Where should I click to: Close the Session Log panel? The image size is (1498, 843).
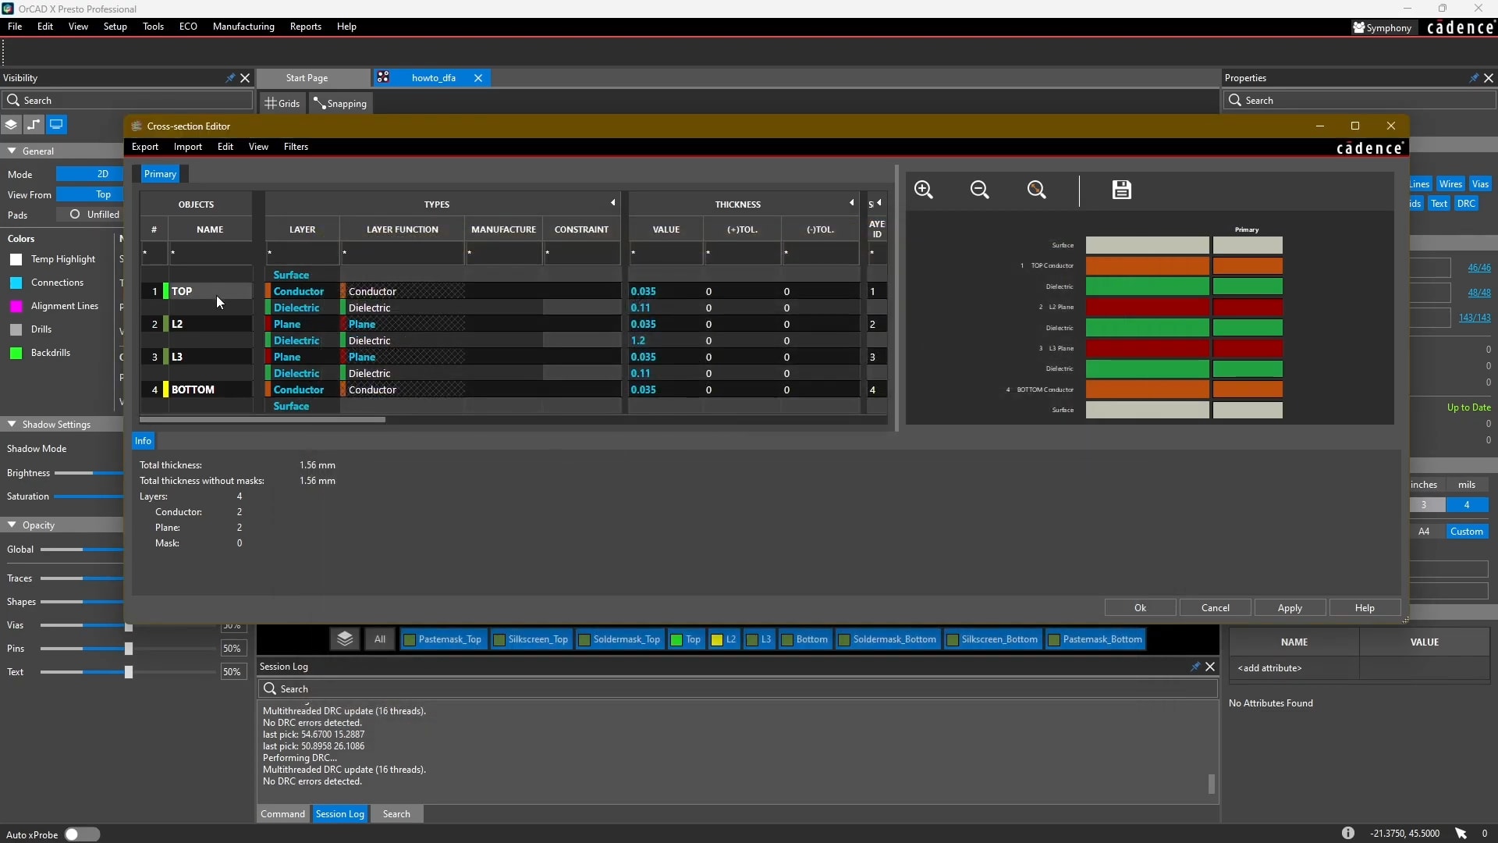1210,667
